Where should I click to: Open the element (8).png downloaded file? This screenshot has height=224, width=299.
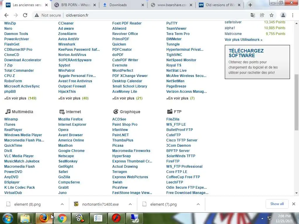pos(27,204)
